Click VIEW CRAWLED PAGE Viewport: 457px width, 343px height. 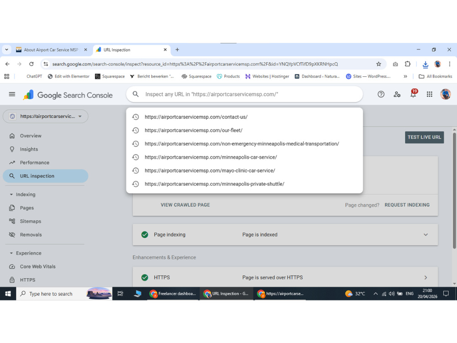(x=186, y=205)
